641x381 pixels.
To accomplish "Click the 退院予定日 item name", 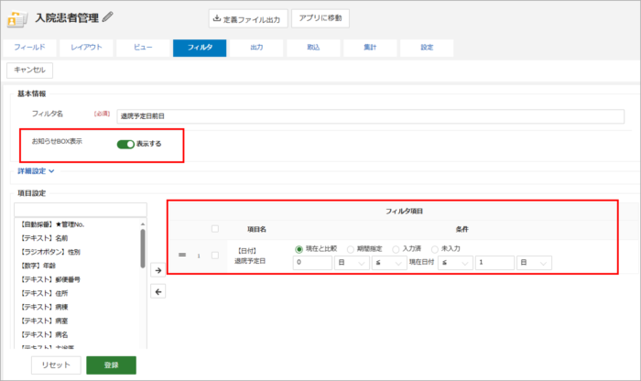I will pyautogui.click(x=250, y=261).
